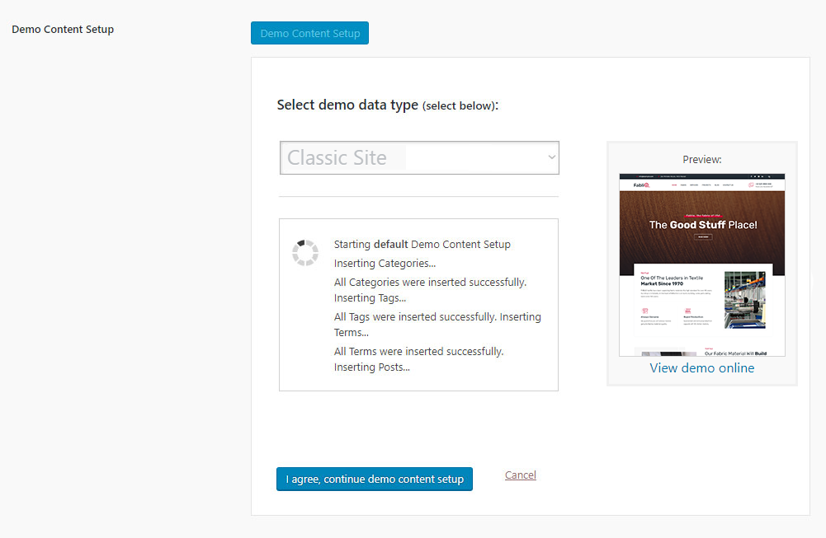This screenshot has height=538, width=826.
Task: Click the chevron arrow of the demo selector
Action: (x=551, y=158)
